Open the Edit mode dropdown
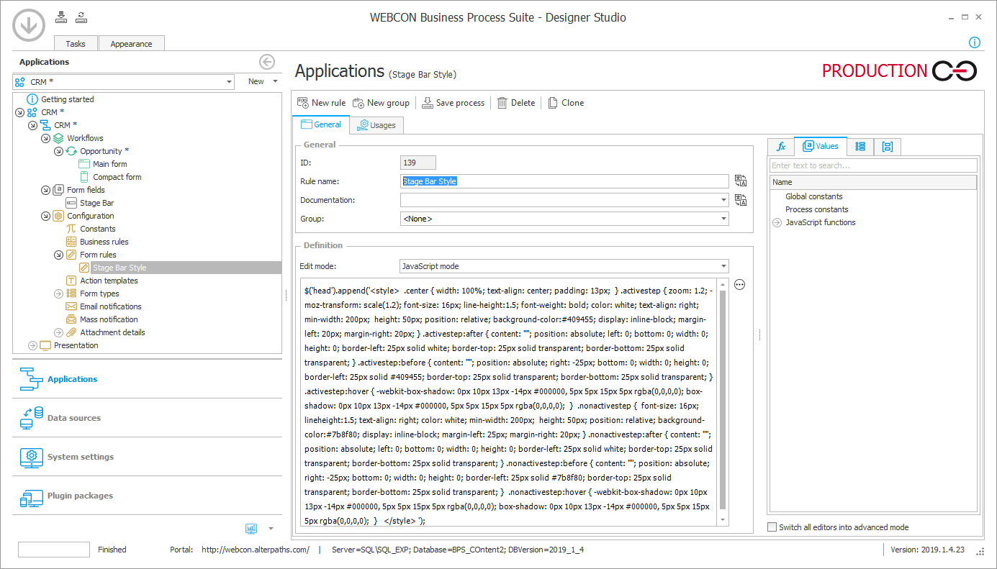 [x=723, y=266]
